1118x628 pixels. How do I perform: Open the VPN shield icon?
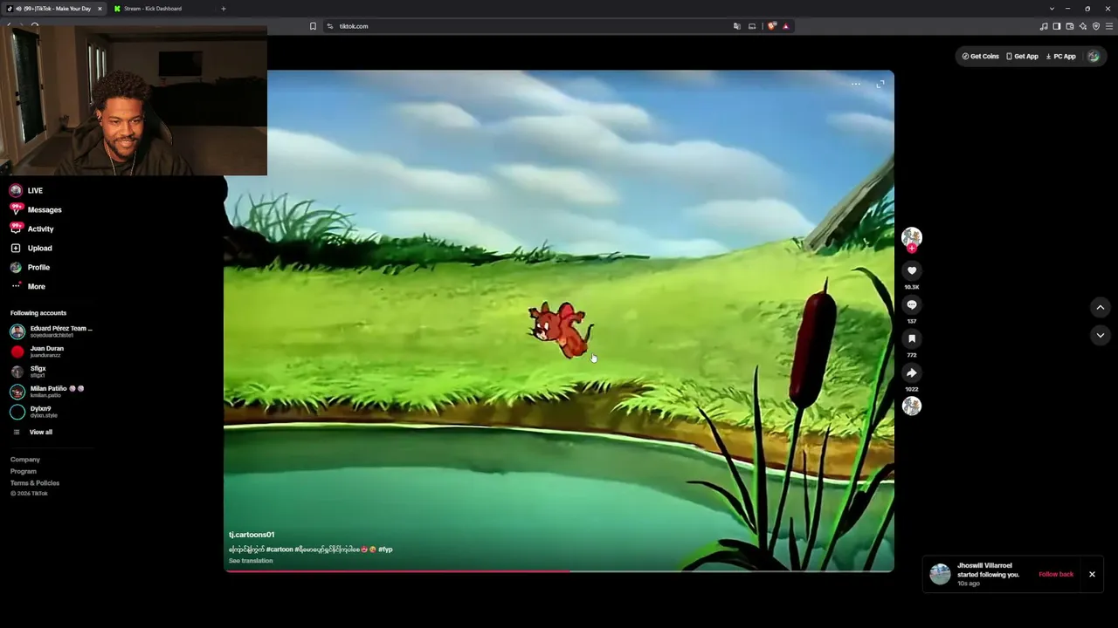click(1096, 26)
